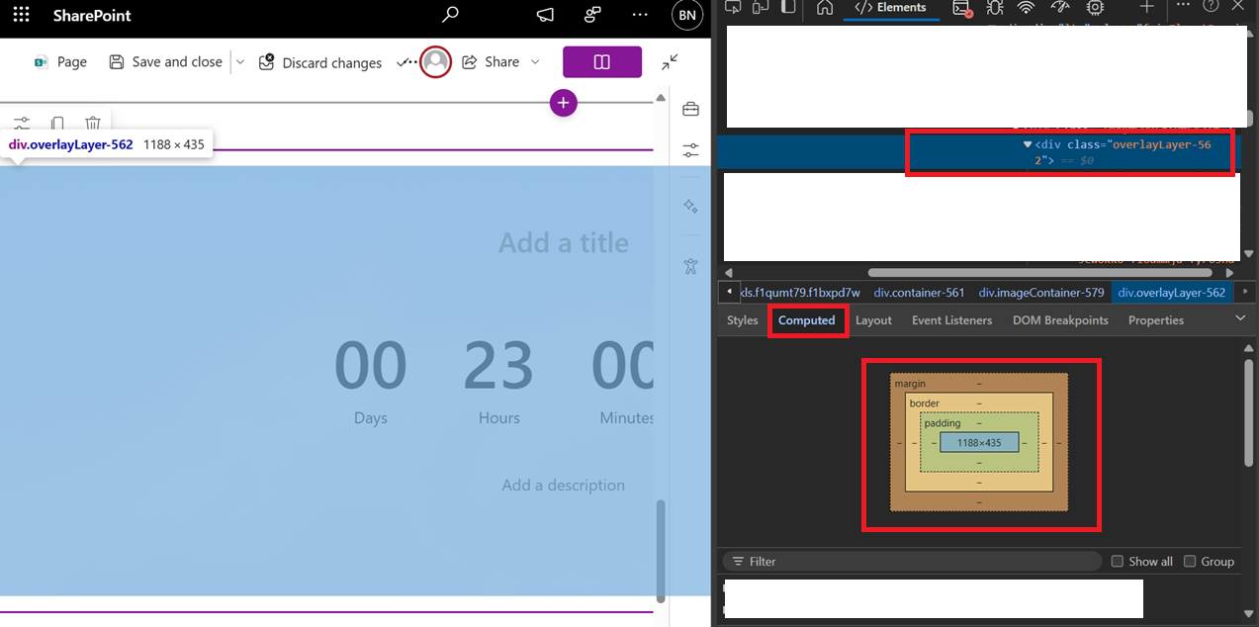Viewport: 1259px width, 627px height.
Task: Open the accessibility checker icon
Action: pos(690,266)
